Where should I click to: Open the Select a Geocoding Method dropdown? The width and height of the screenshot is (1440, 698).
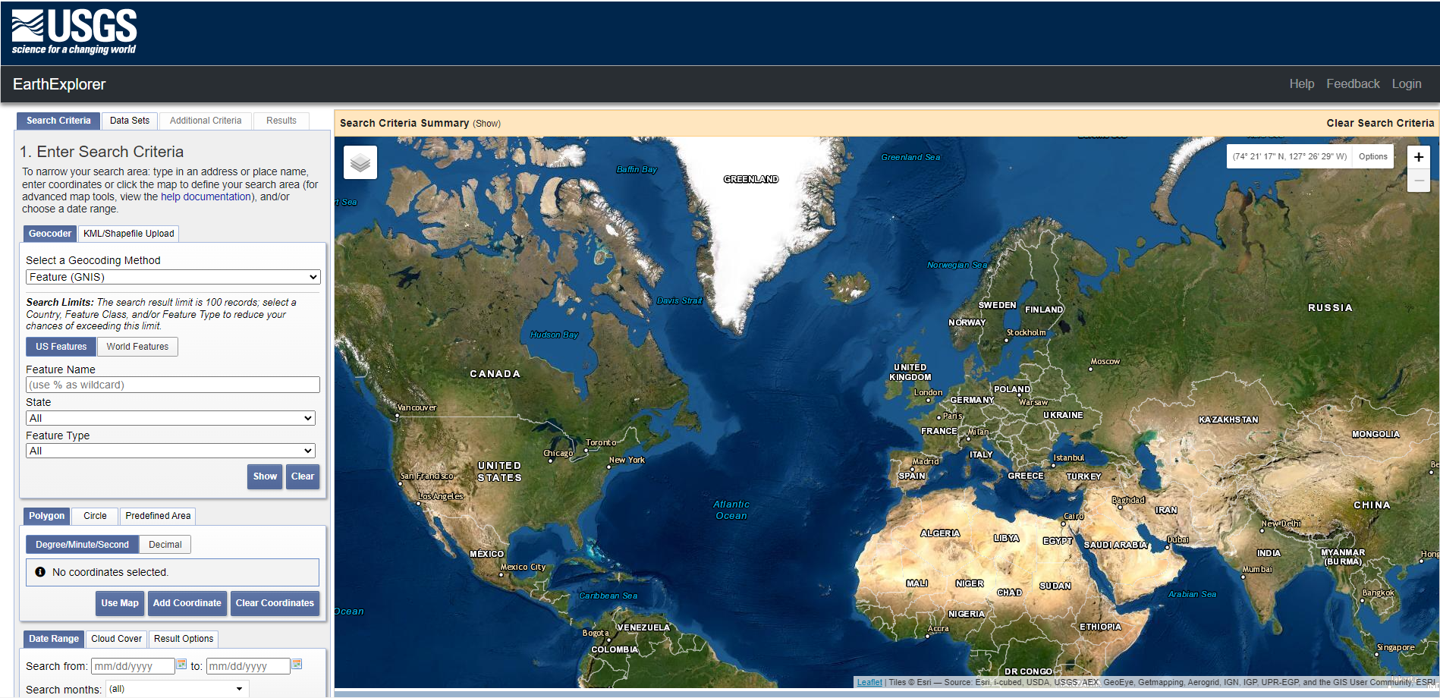point(172,277)
